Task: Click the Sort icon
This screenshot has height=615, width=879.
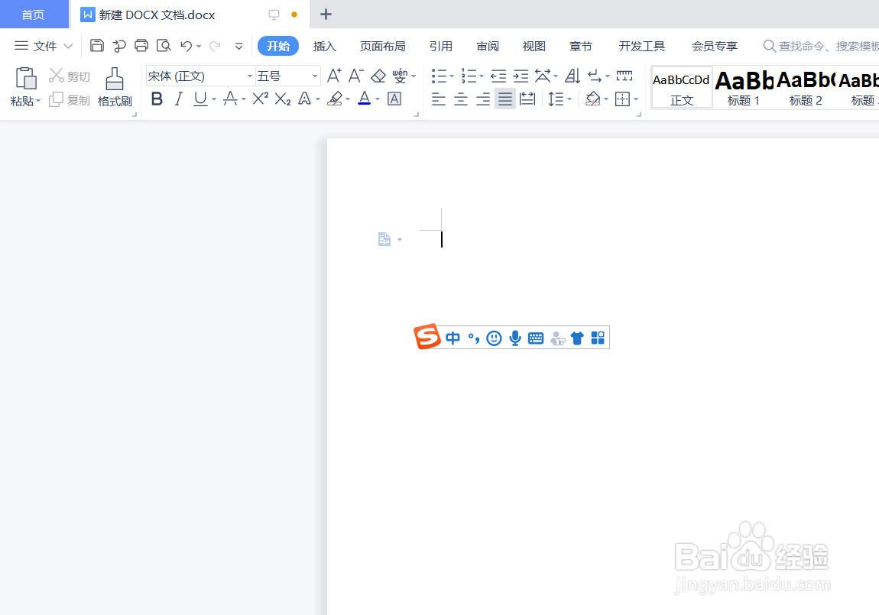Action: point(572,76)
